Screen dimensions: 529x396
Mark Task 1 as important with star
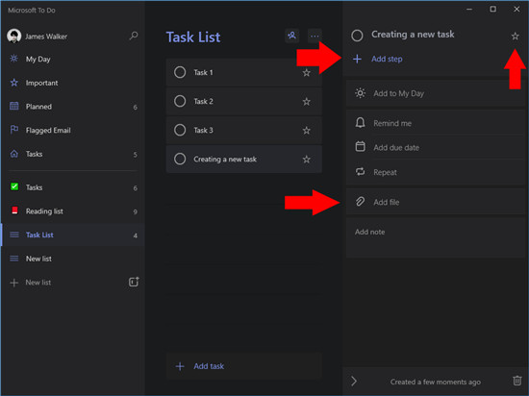(306, 73)
